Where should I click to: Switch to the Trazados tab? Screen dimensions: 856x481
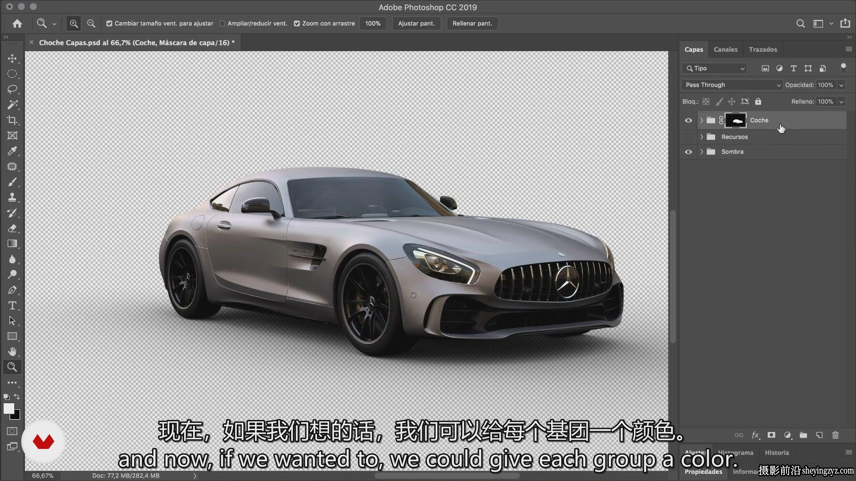click(x=763, y=49)
